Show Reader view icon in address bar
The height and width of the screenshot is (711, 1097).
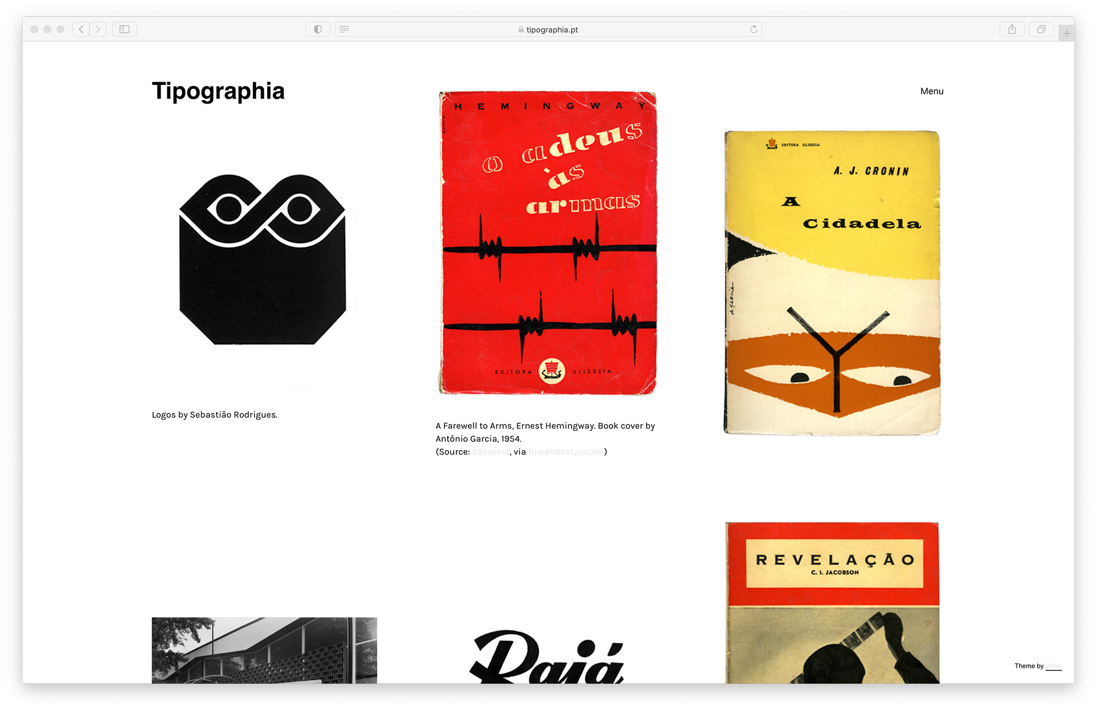pyautogui.click(x=344, y=30)
